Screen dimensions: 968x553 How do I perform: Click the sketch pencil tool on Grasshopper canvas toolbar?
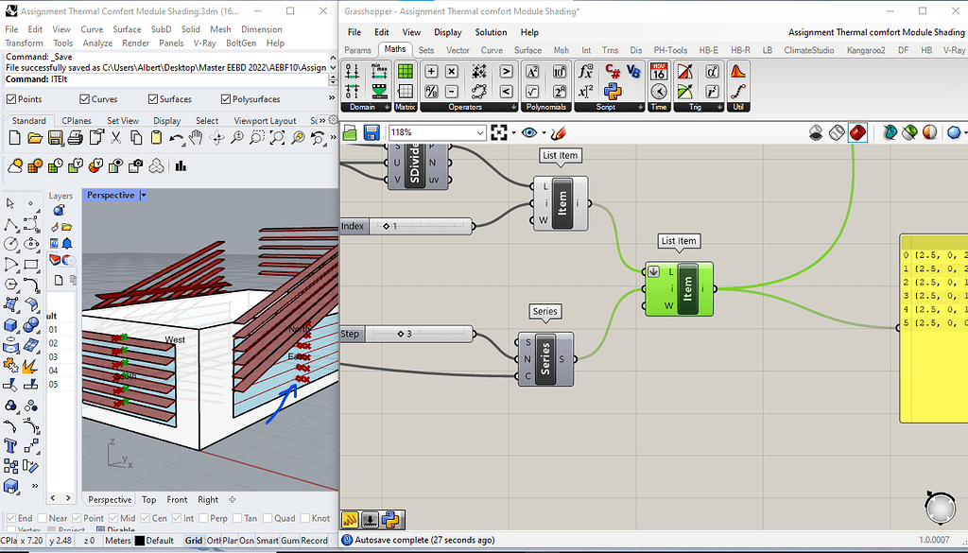pos(558,133)
